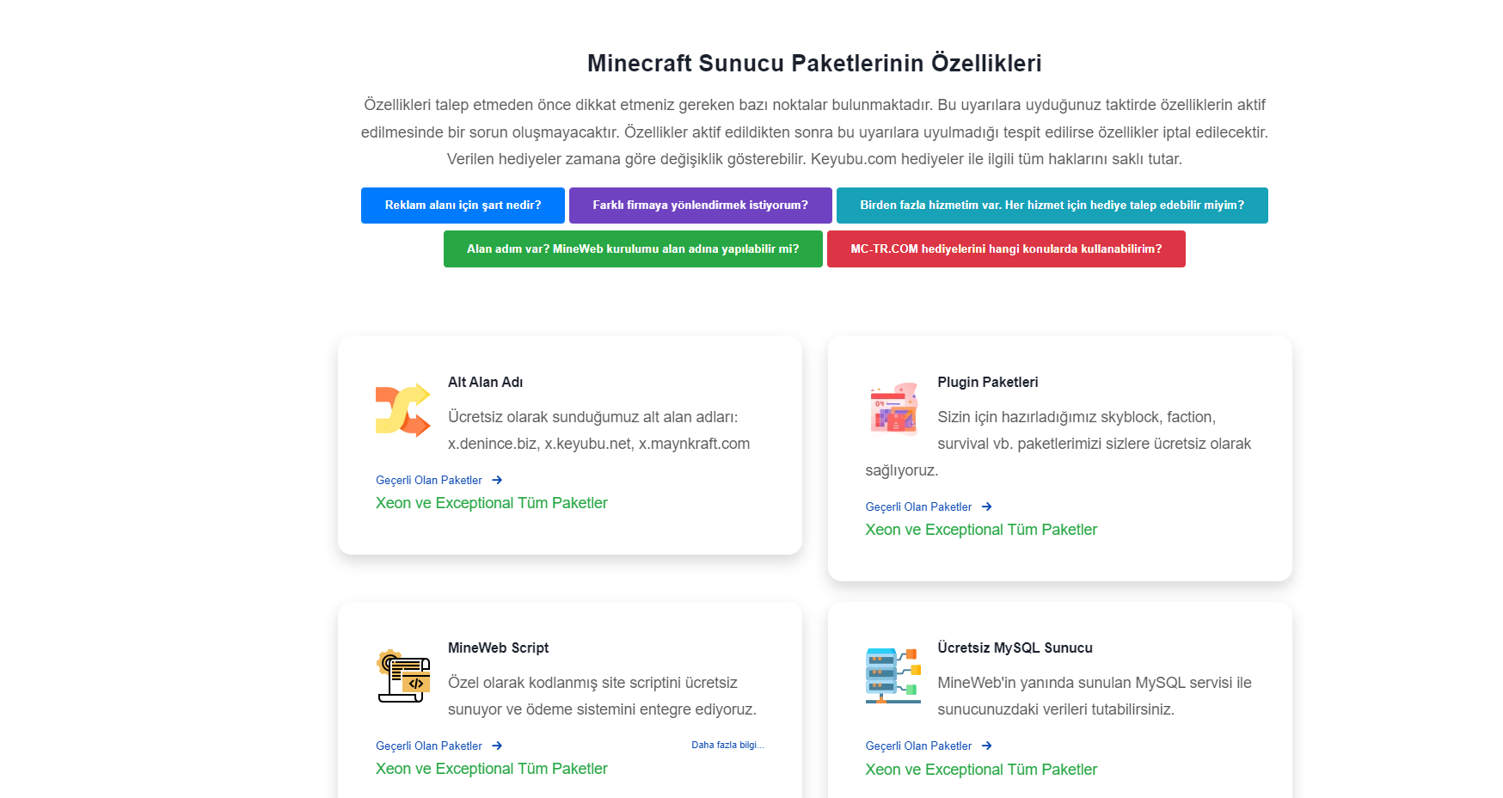Open the 'Daha fazla bilgi...' link
Screen dimensions: 1503x798
727,746
